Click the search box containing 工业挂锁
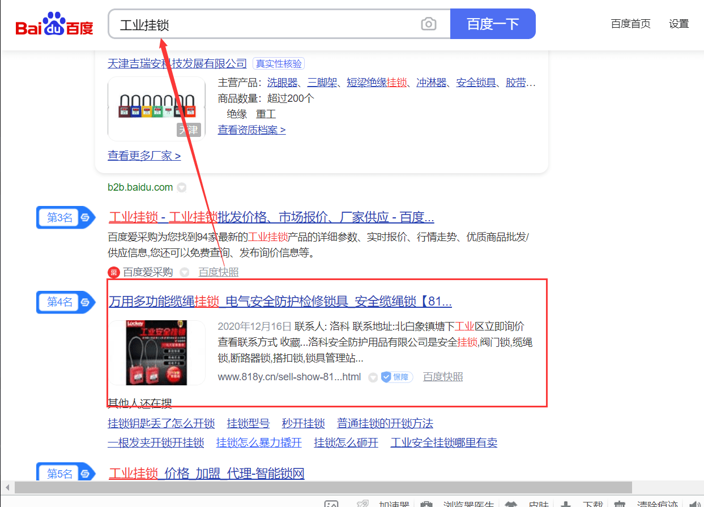The height and width of the screenshot is (507, 704). (266, 24)
